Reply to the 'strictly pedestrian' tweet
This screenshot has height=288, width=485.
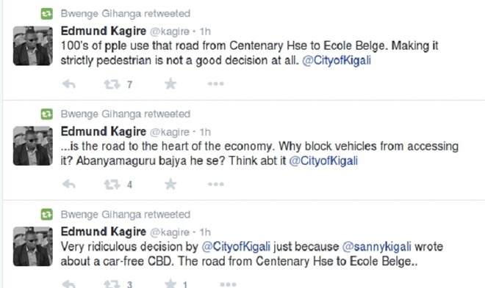[x=68, y=84]
